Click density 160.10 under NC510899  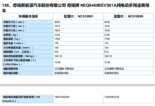(108, 56)
